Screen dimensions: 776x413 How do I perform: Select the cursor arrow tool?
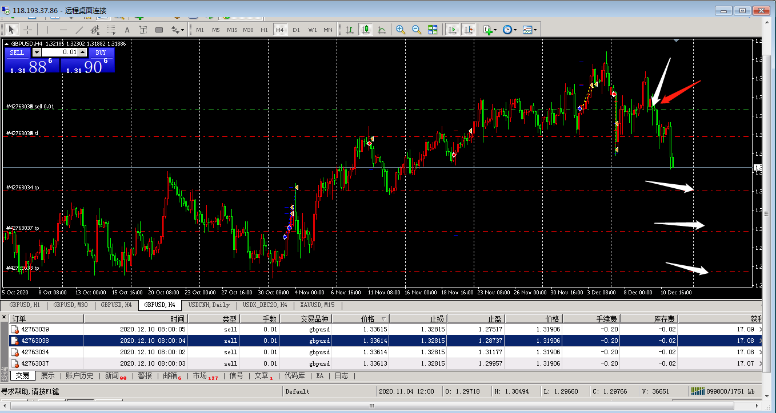pos(11,30)
